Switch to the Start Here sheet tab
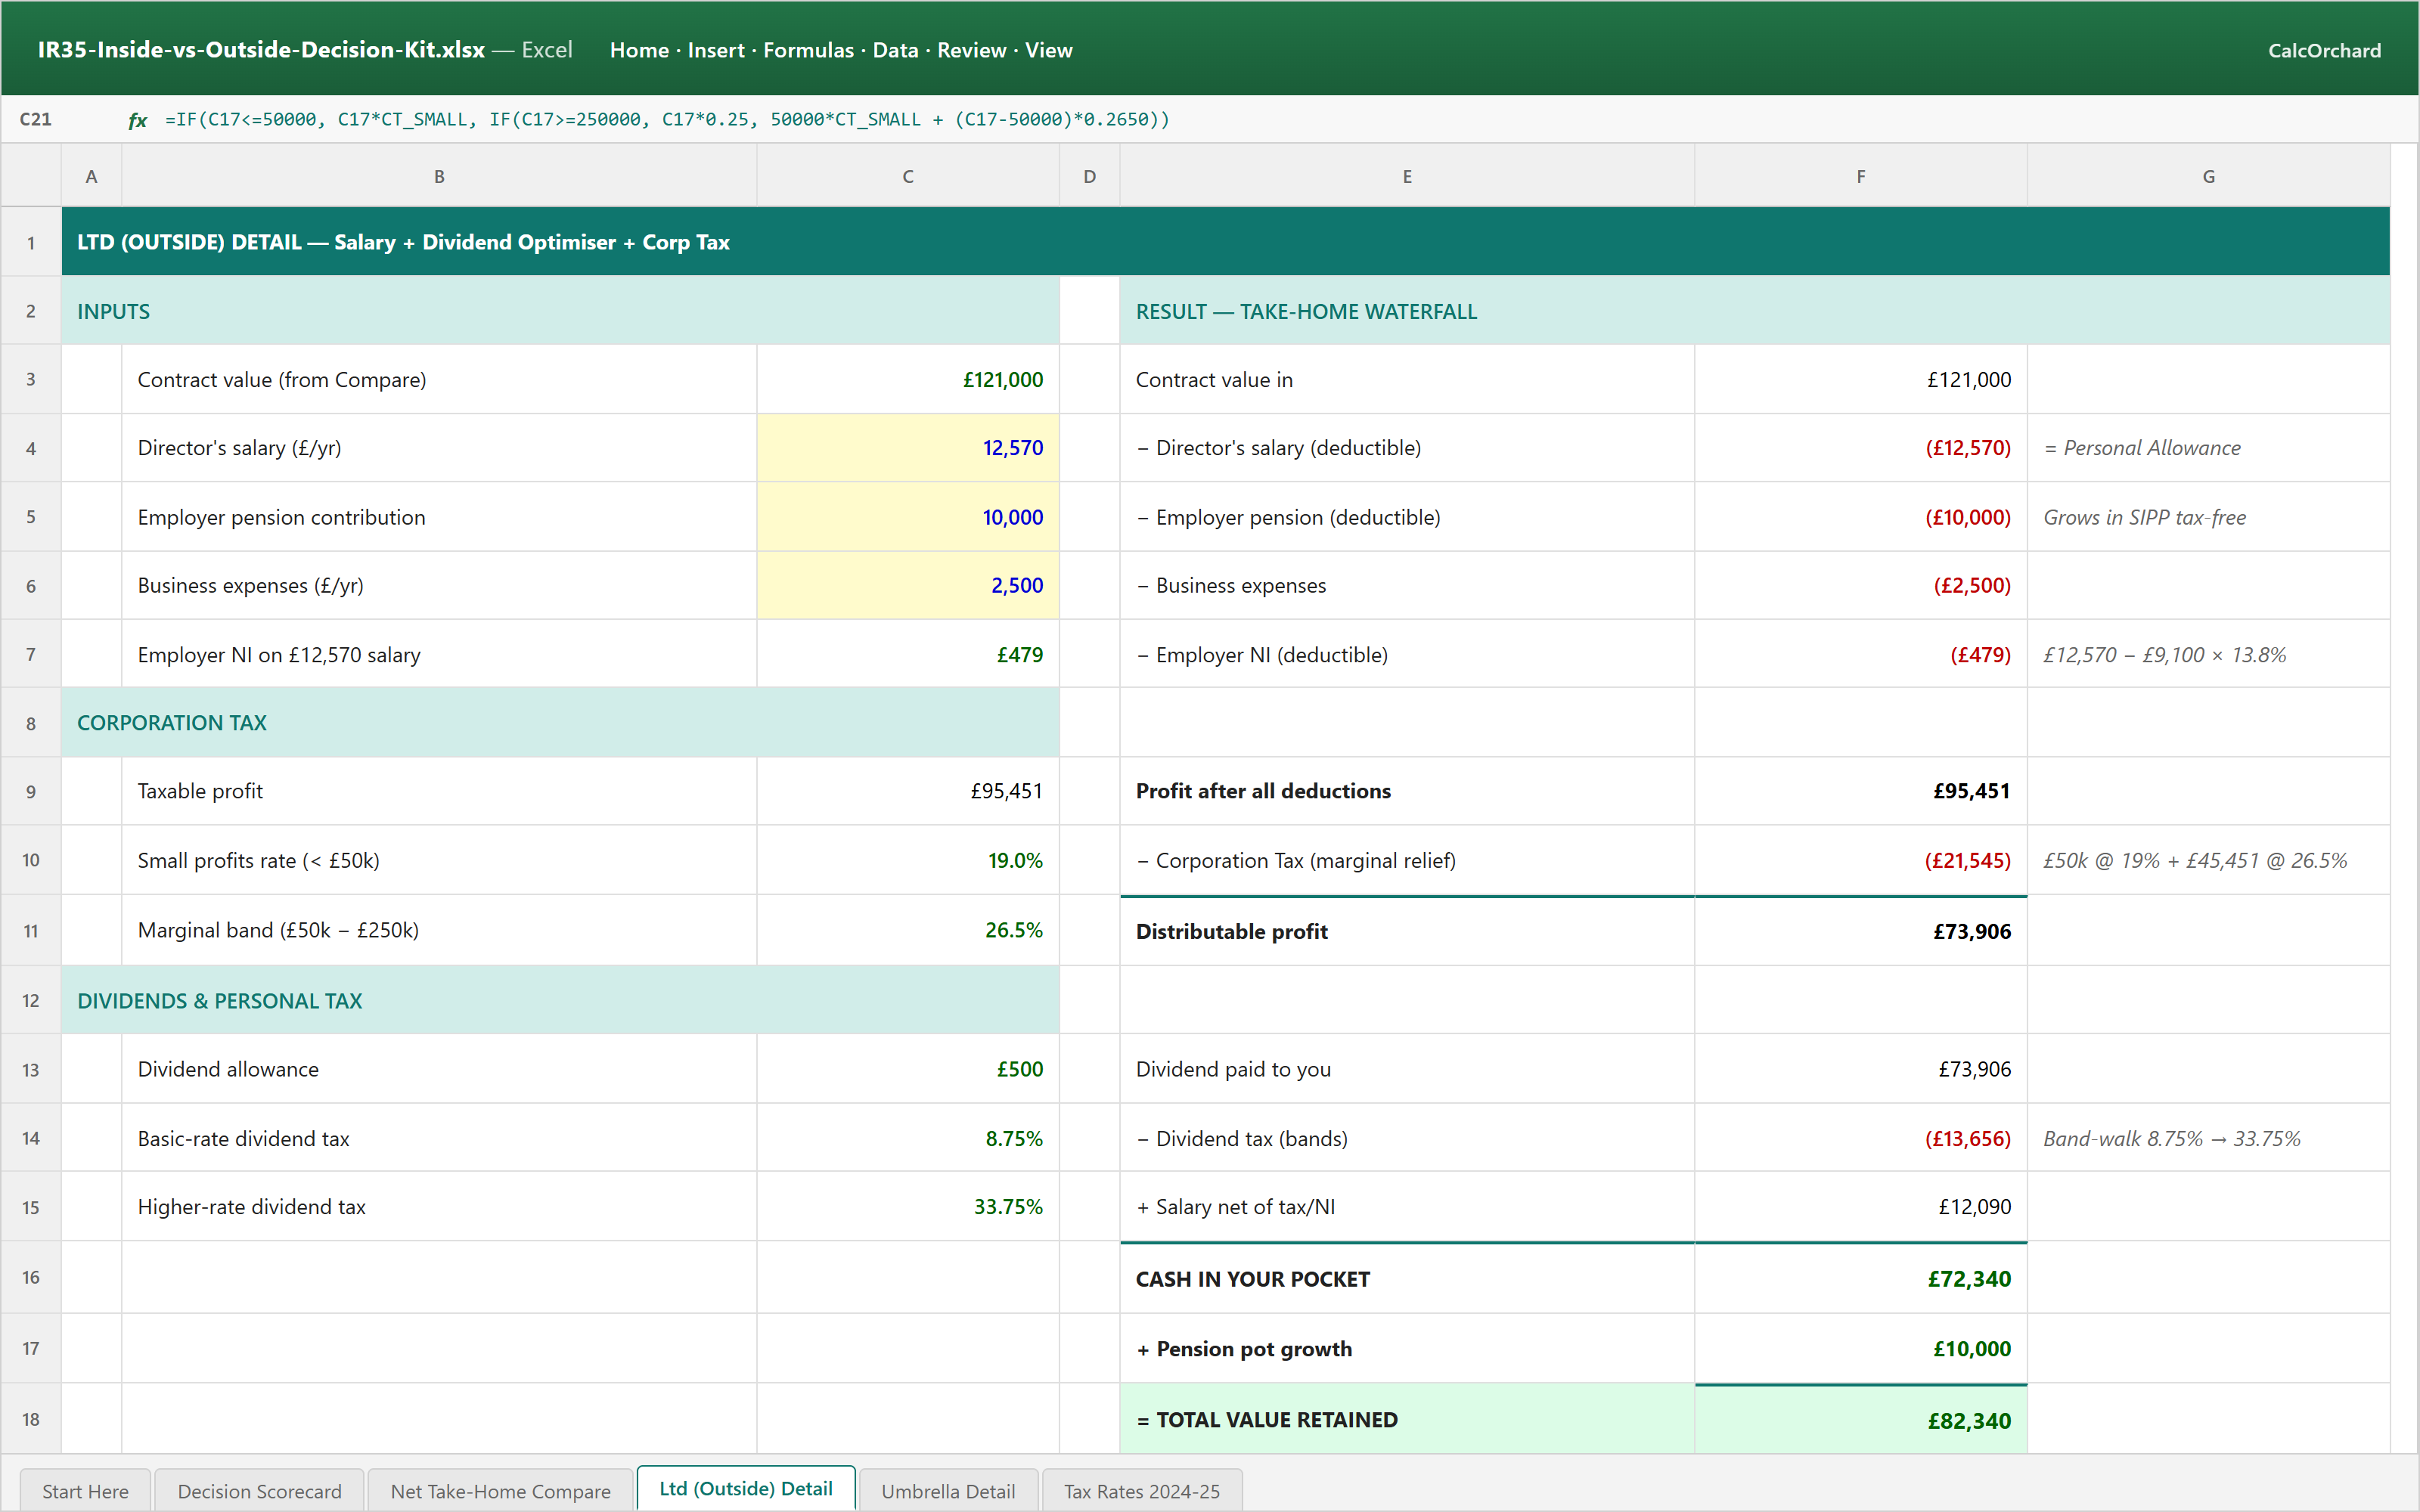Screen dimensions: 2420x1512 85,1490
